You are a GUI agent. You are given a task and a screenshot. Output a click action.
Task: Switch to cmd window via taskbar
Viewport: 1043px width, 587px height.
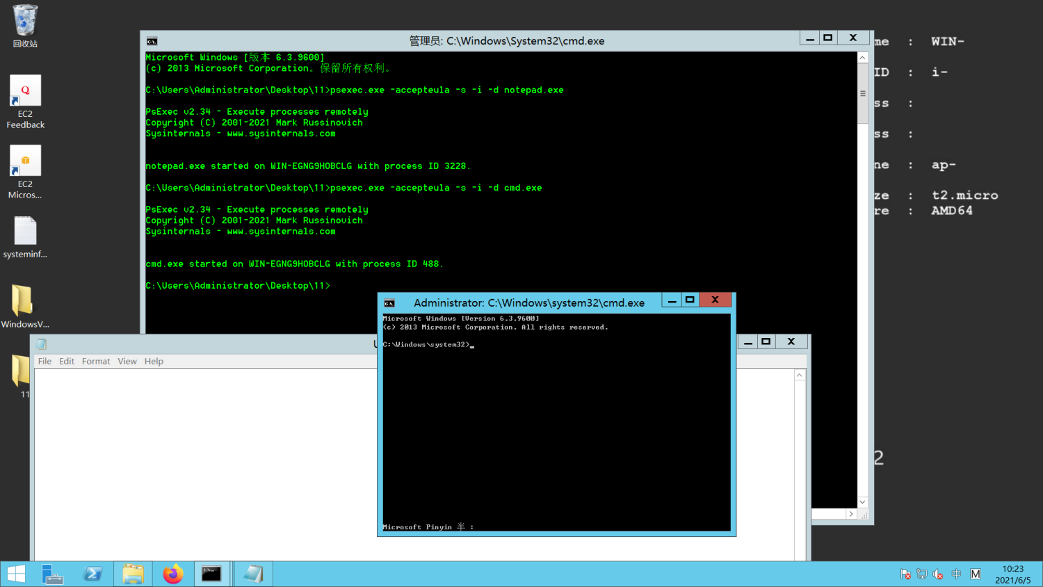coord(211,574)
